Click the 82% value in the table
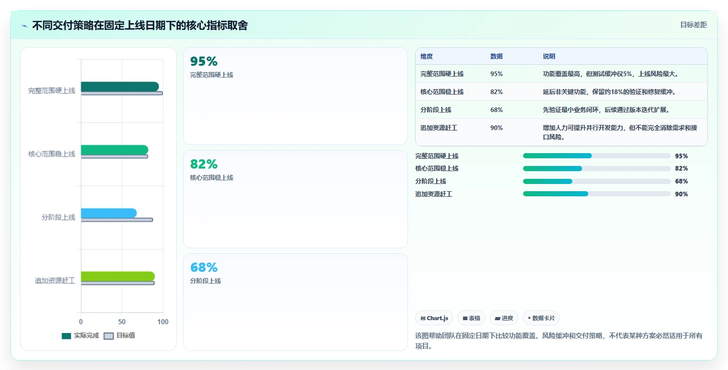 click(496, 92)
